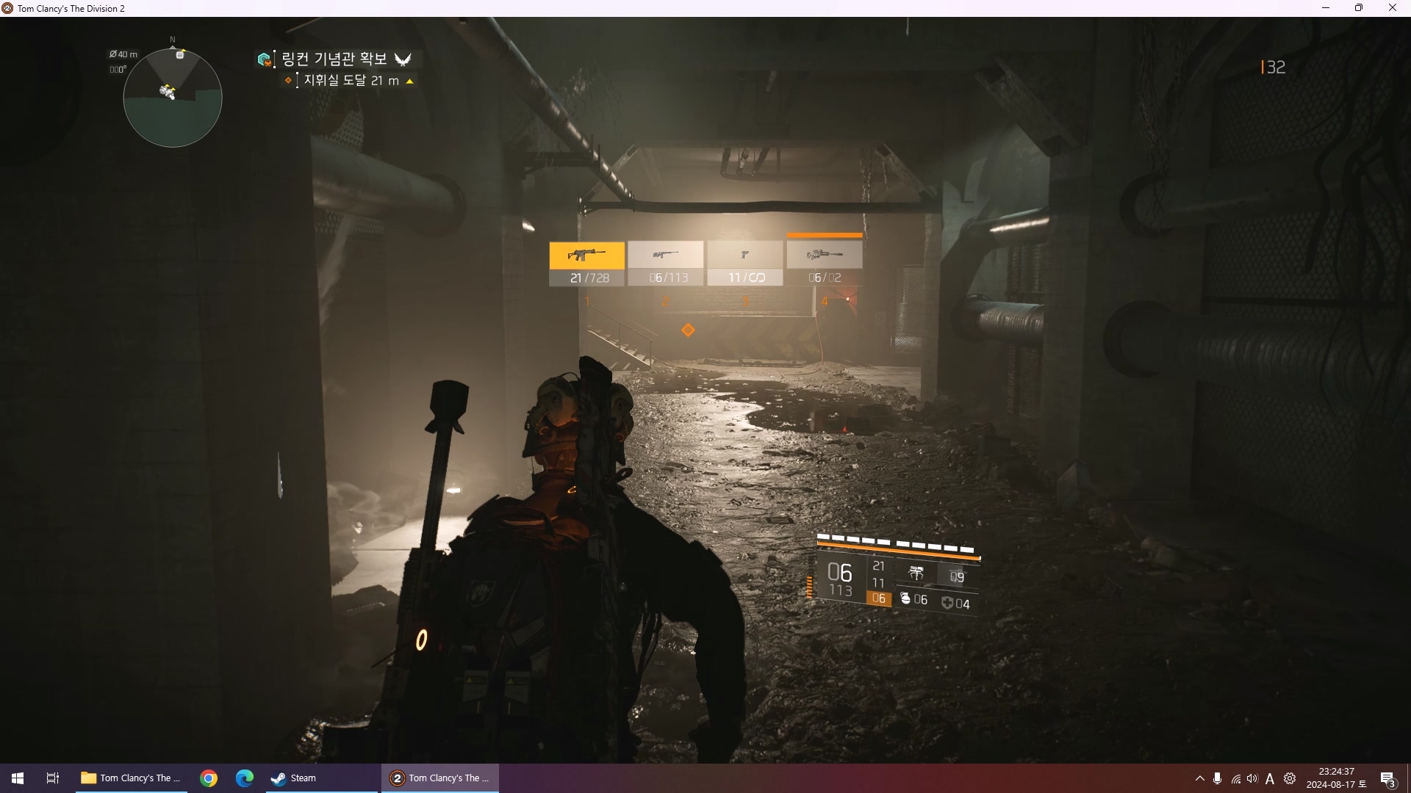
Task: Click the mission title 링컨 기념관 확보
Action: point(334,59)
